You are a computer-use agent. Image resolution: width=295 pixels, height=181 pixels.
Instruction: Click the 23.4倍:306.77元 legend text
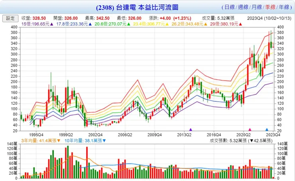[x=149, y=24]
